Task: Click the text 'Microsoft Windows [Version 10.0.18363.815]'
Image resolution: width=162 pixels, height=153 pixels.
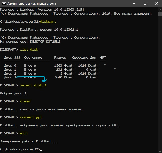Action: click(42, 10)
